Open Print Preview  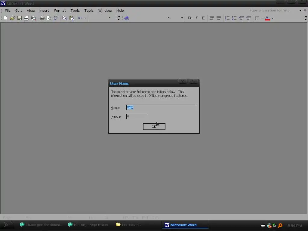(x=49, y=18)
